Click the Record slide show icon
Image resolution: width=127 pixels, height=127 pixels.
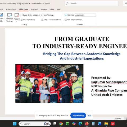(17, 15)
